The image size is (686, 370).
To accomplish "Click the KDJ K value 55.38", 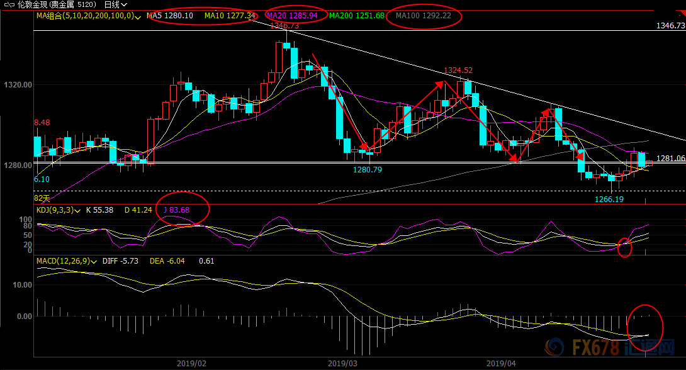I will pyautogui.click(x=99, y=210).
